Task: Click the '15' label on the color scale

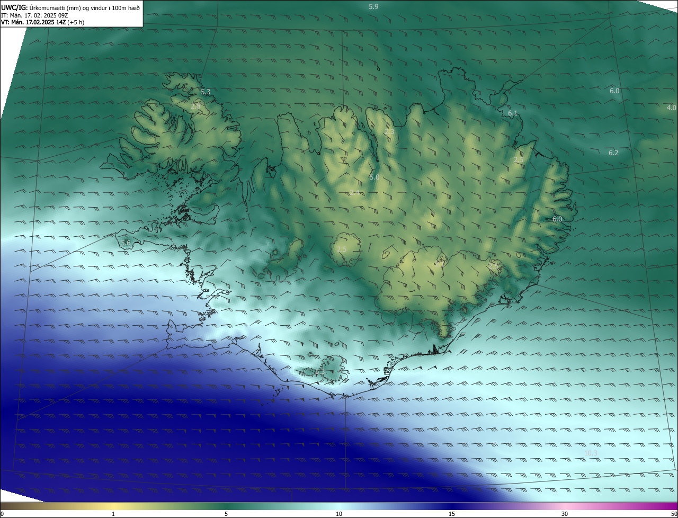Action: pos(452,514)
